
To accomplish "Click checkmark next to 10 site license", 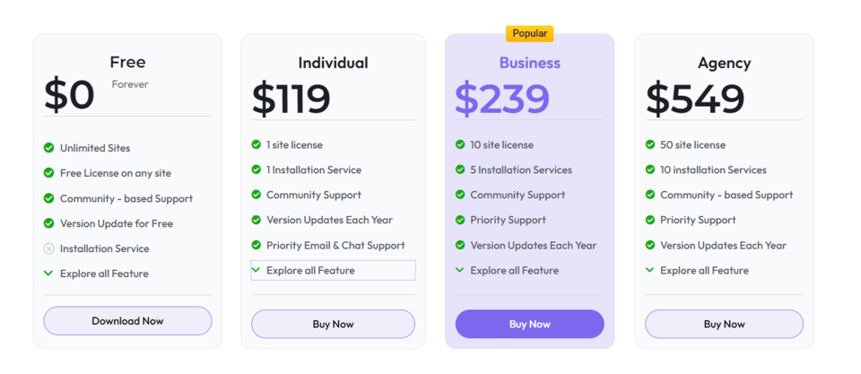I will point(461,144).
